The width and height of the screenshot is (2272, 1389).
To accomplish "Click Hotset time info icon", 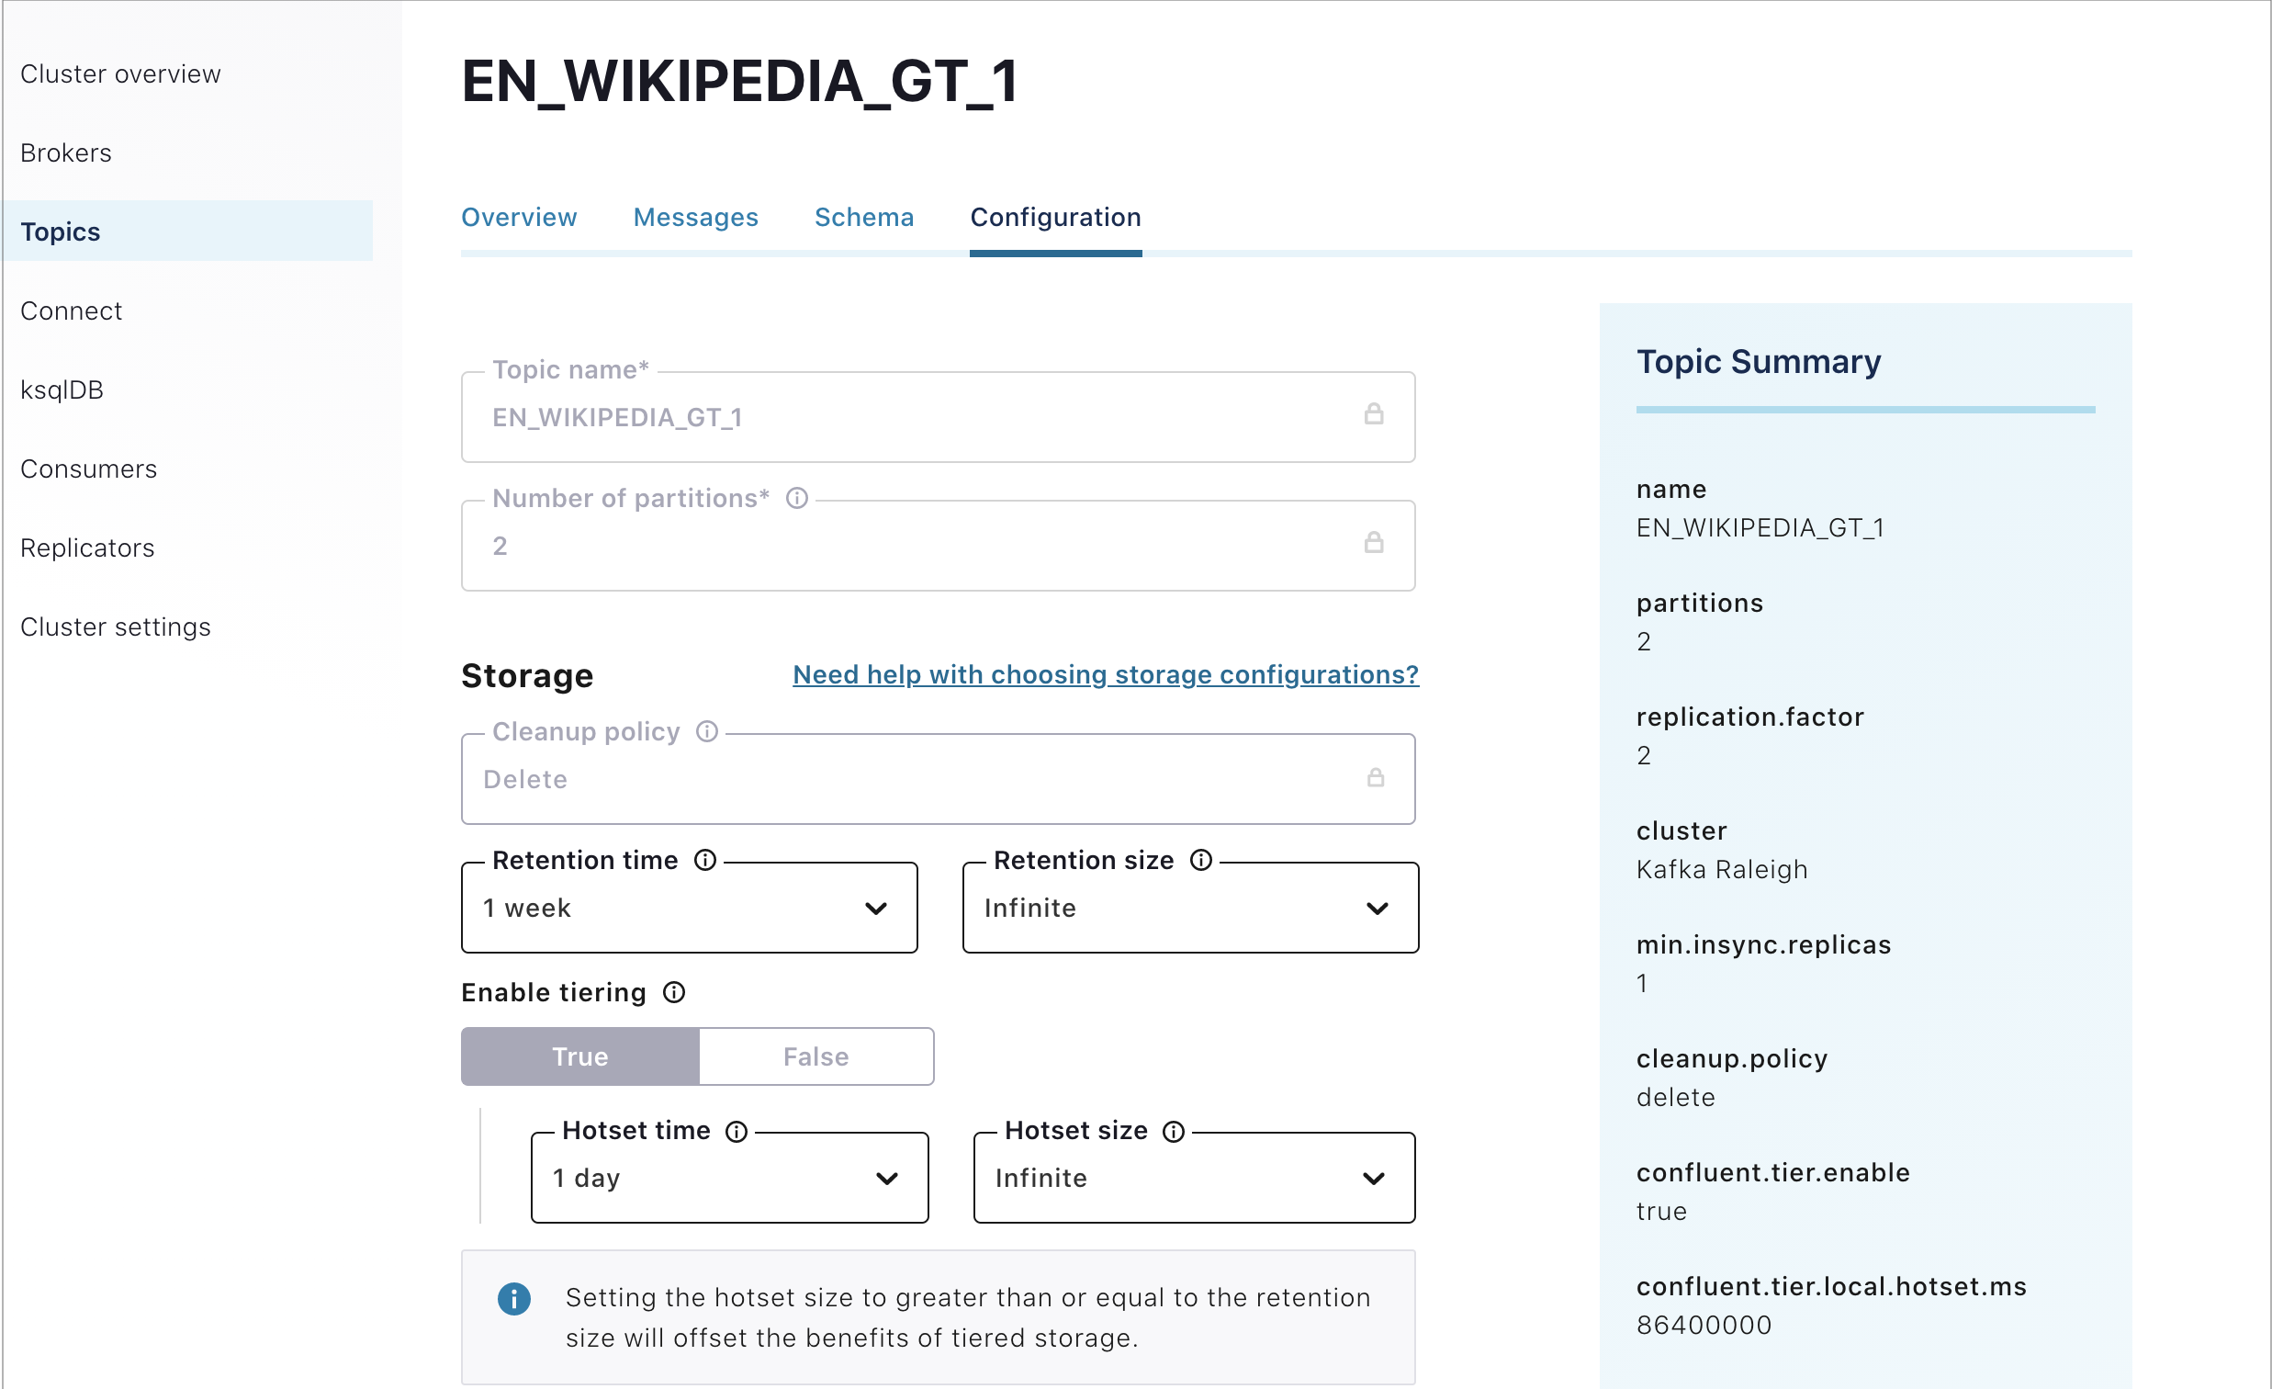I will (x=736, y=1132).
